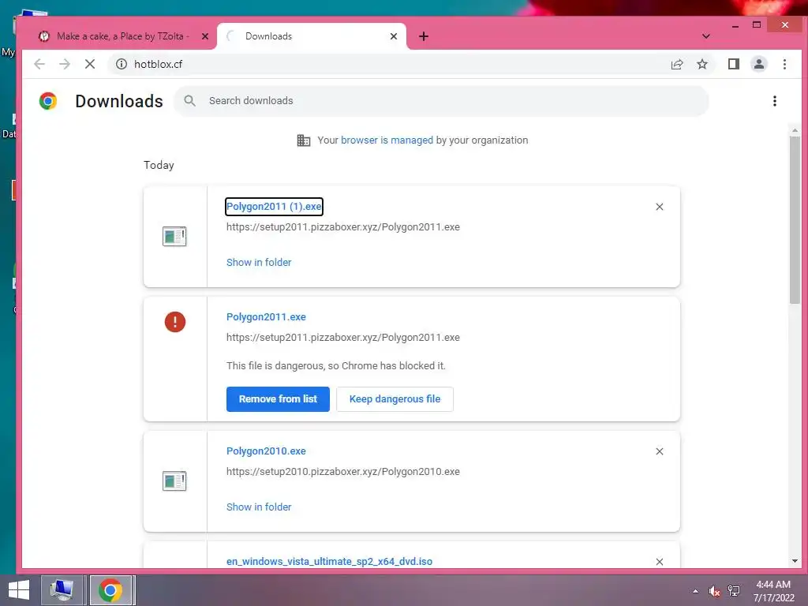The image size is (808, 606).
Task: Go back using the browser back arrow
Action: [x=39, y=64]
